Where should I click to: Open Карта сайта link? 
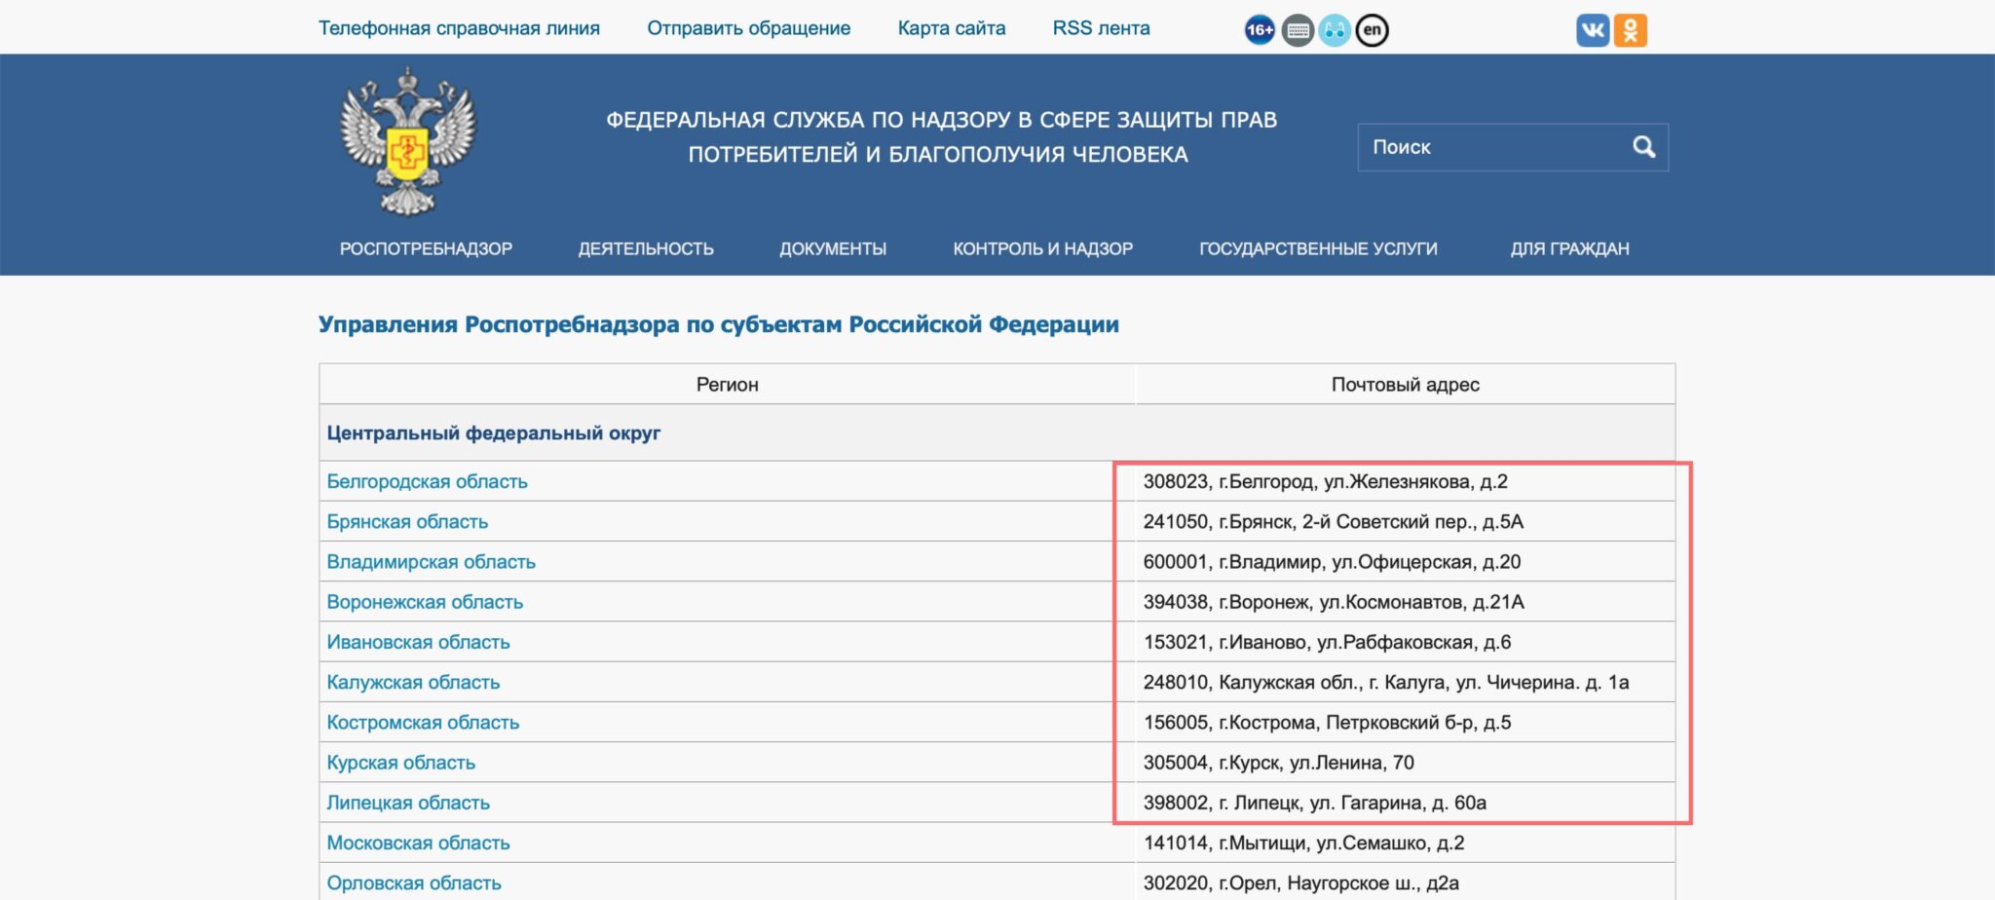952,28
